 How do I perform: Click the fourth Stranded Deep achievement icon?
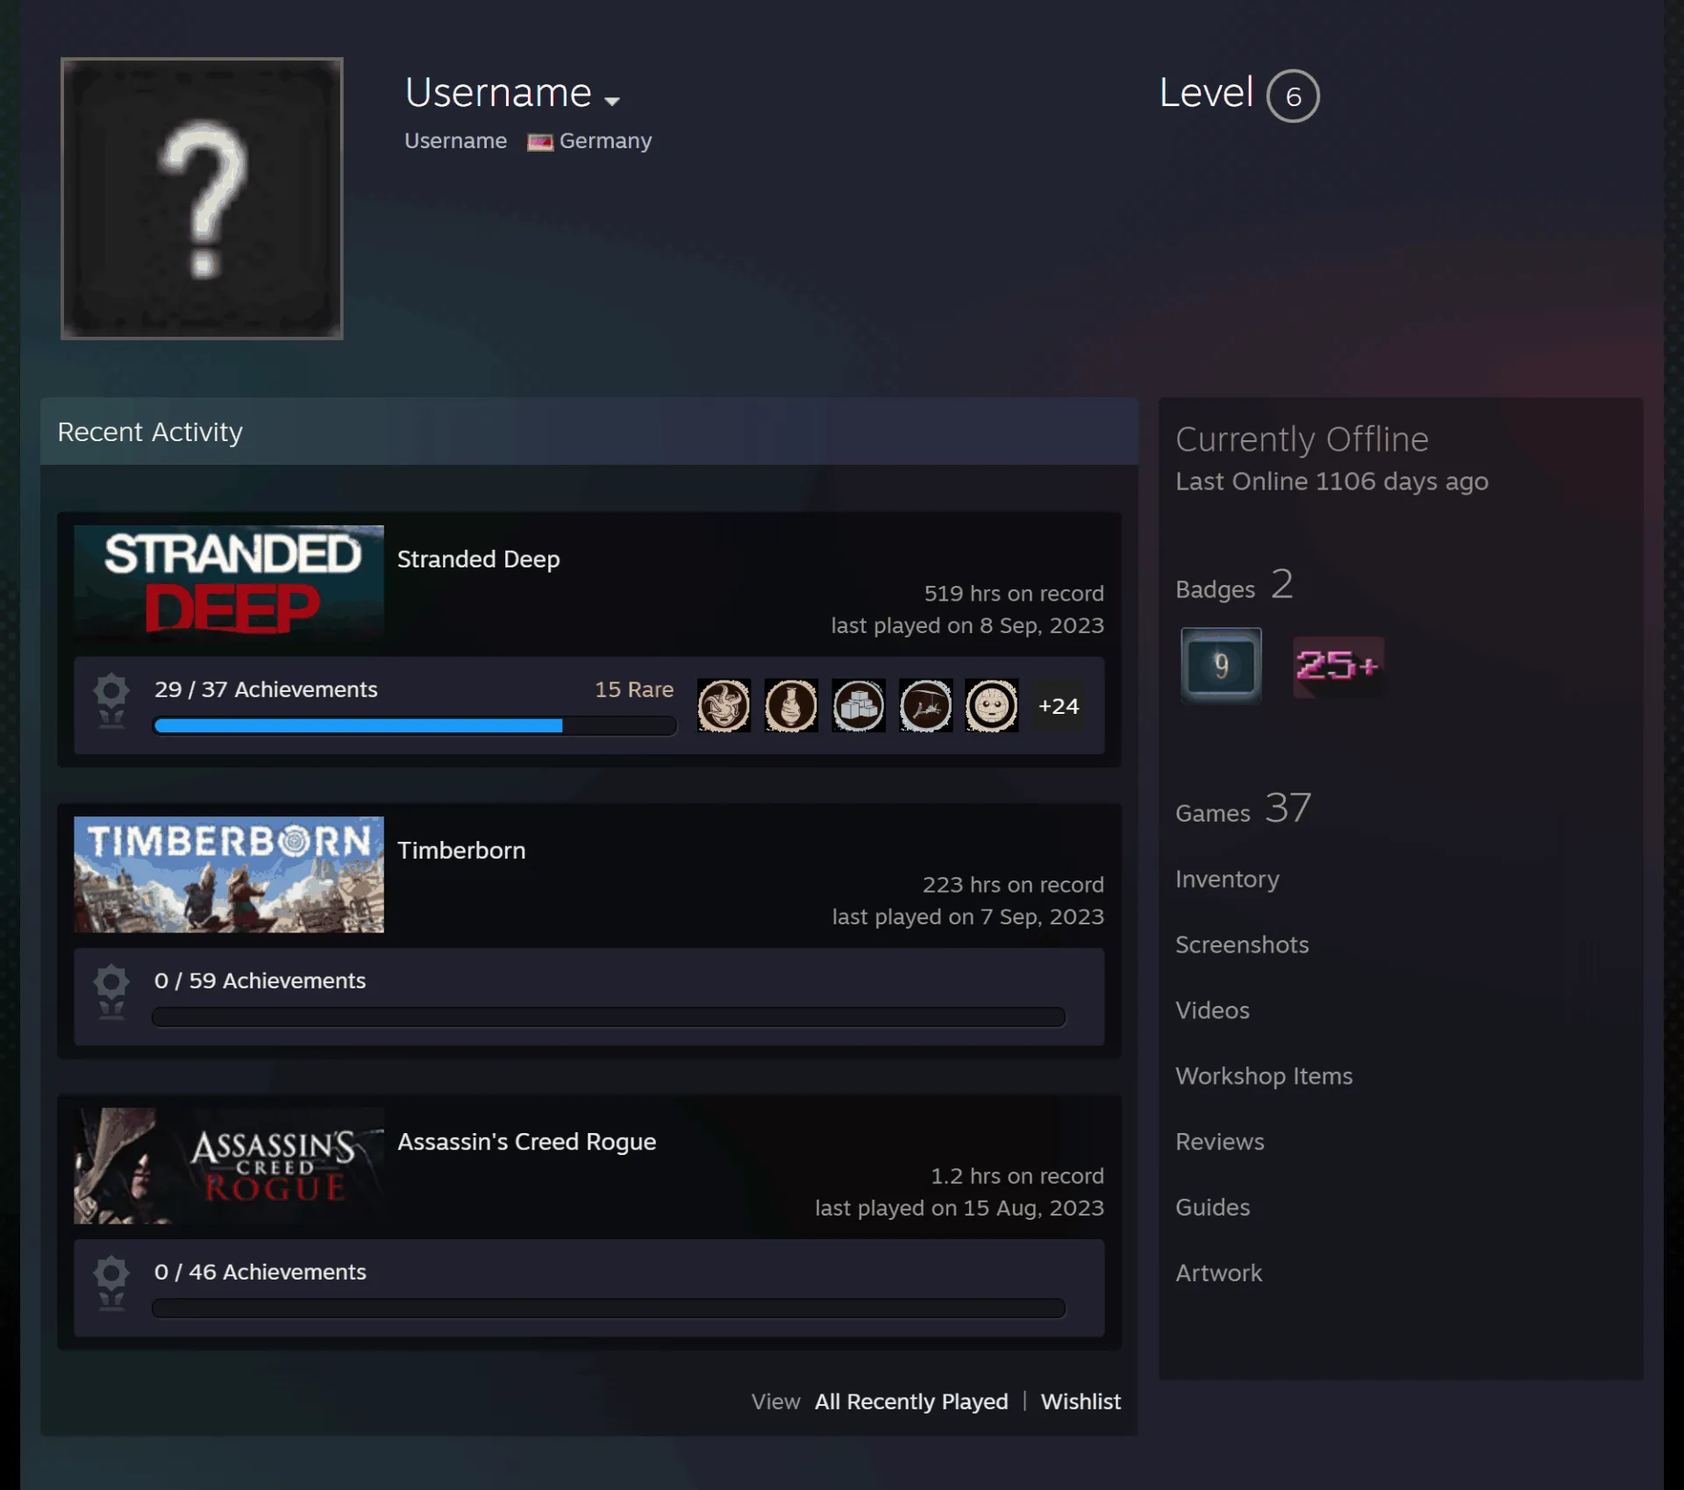click(x=925, y=705)
